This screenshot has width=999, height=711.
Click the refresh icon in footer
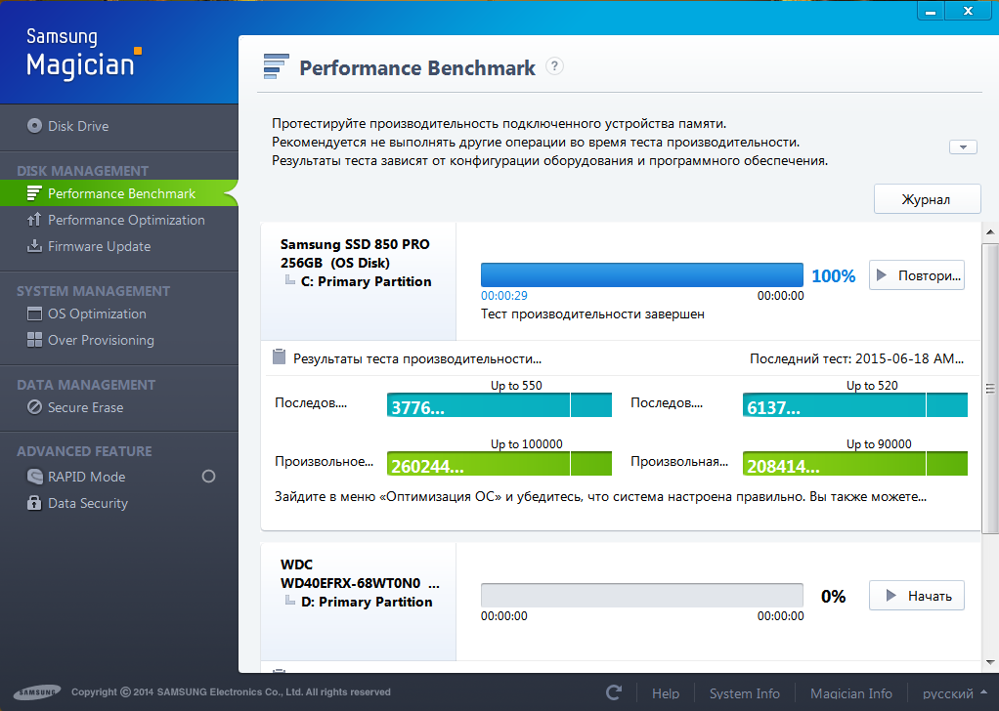(614, 692)
